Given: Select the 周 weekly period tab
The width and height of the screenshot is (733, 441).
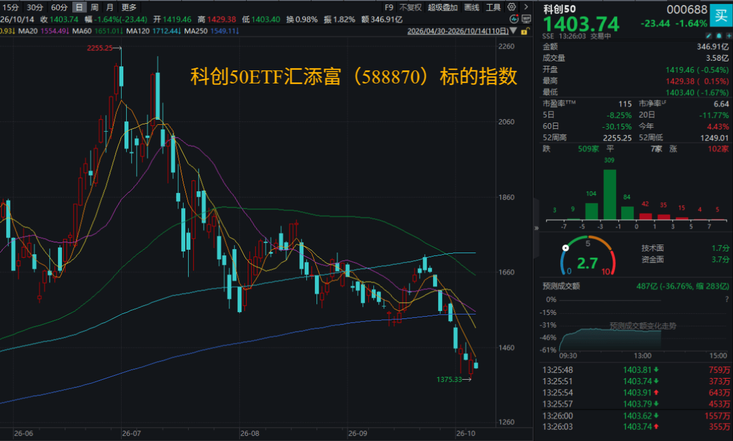Looking at the screenshot, I should [x=94, y=7].
